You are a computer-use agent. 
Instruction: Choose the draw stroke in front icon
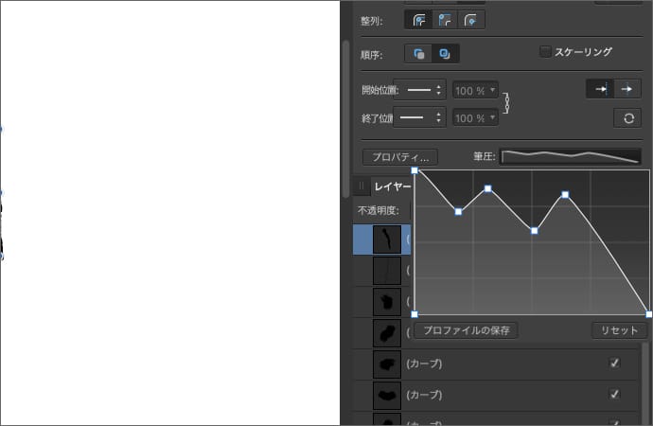coord(442,54)
